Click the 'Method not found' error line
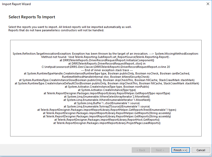 tap(106, 57)
